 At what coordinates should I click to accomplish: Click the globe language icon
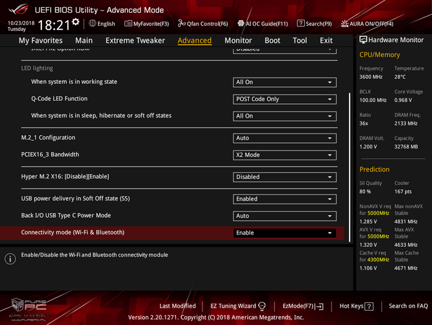point(93,23)
